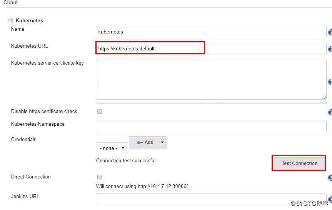Click the Jenkins URL input box
Viewport: 332px width, 210px height.
tap(211, 199)
